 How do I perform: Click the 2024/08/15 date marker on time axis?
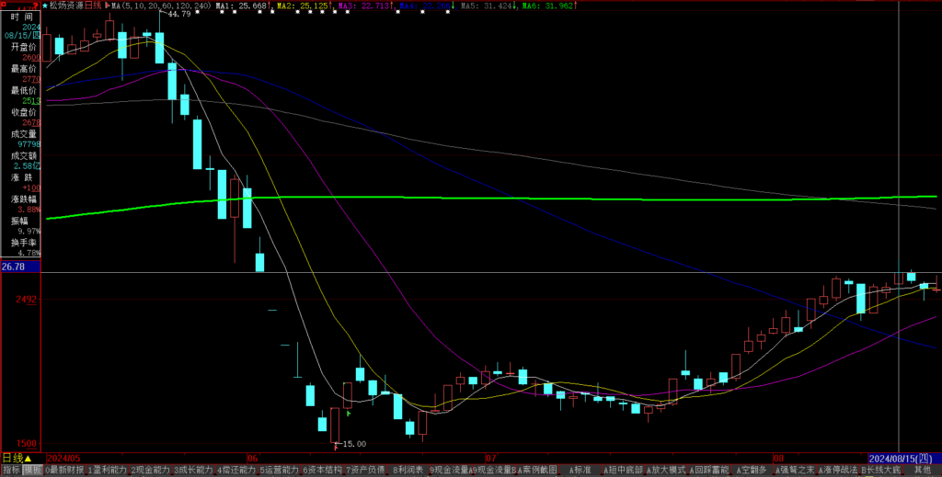tap(904, 457)
